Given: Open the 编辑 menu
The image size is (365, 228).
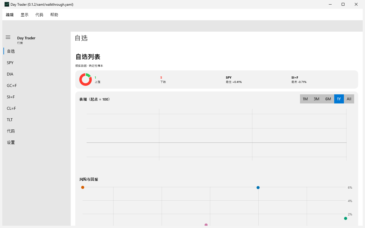Looking at the screenshot, I should (10, 15).
